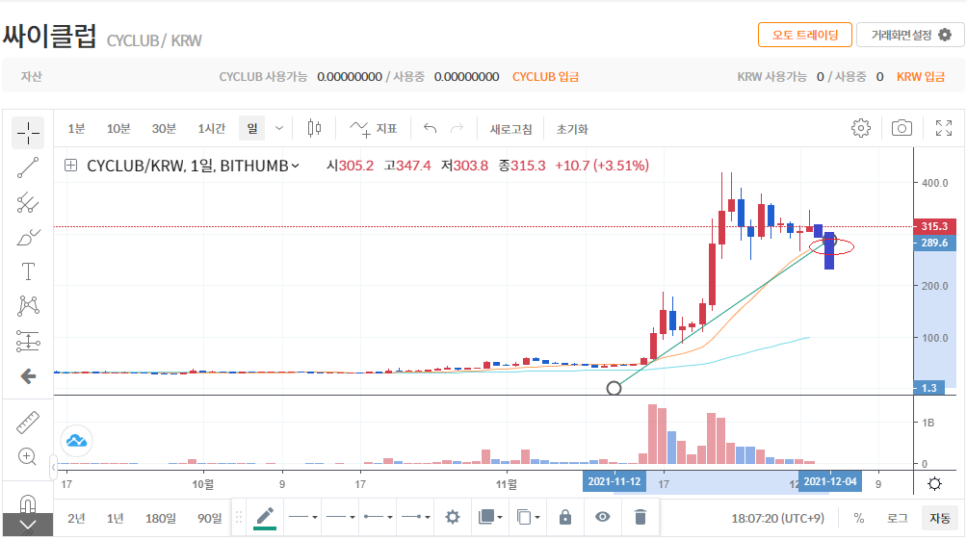
Task: Open drawing settings gear in floating toolbar
Action: coord(453,517)
